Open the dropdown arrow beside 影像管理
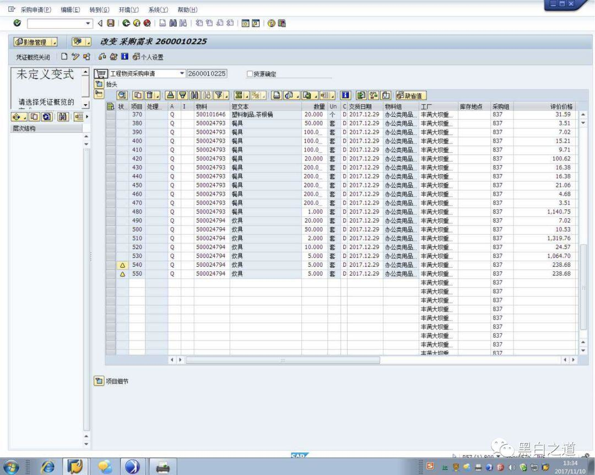The image size is (595, 475). 55,42
